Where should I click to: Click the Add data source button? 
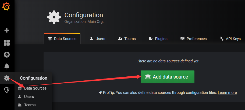tap(168, 77)
